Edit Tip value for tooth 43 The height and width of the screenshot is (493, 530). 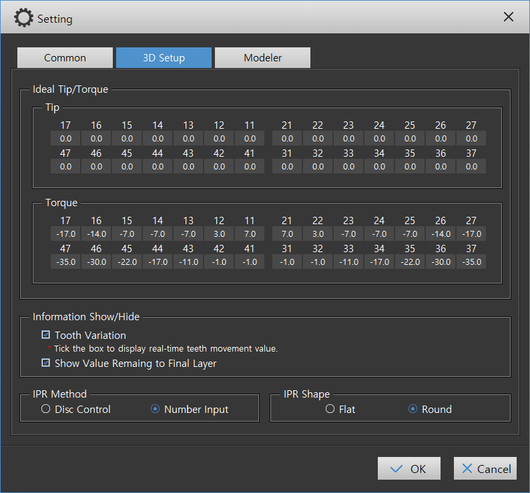[188, 166]
